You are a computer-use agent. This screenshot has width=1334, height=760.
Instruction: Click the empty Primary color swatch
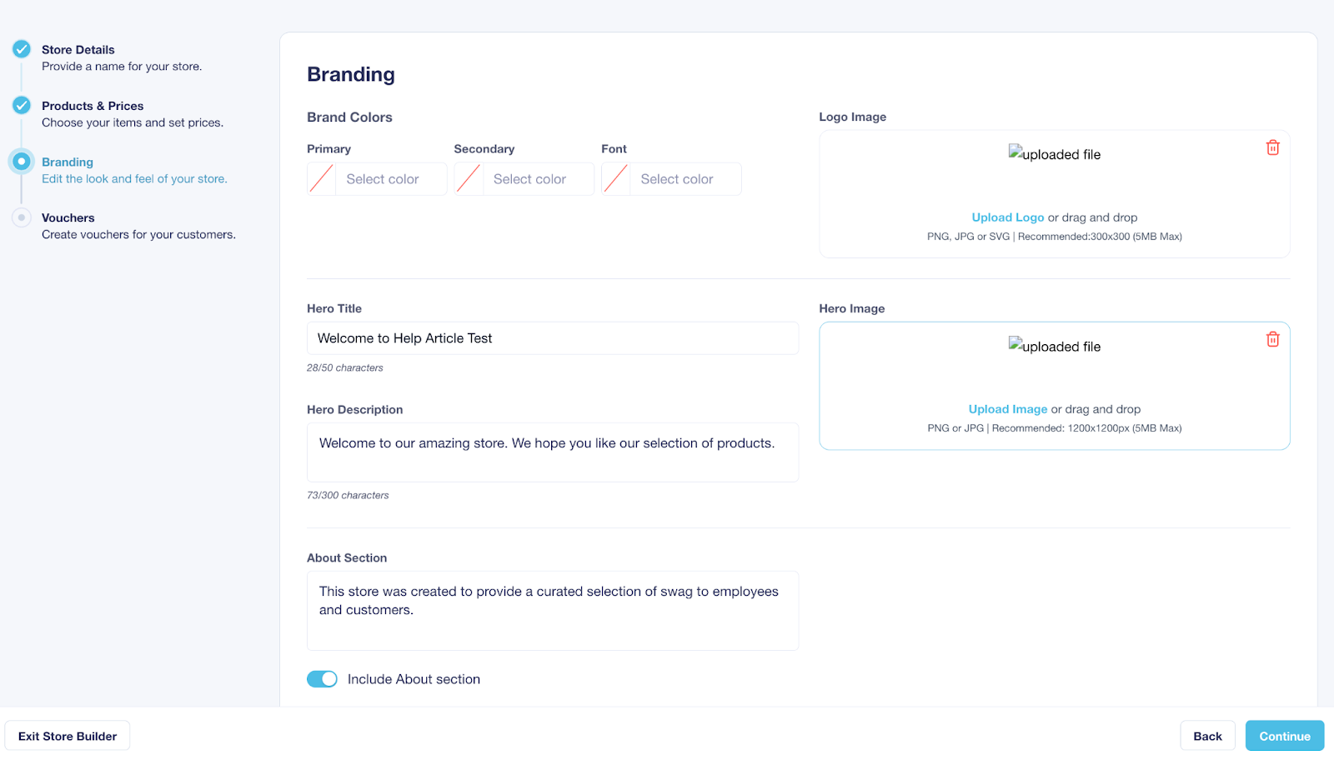click(x=322, y=179)
